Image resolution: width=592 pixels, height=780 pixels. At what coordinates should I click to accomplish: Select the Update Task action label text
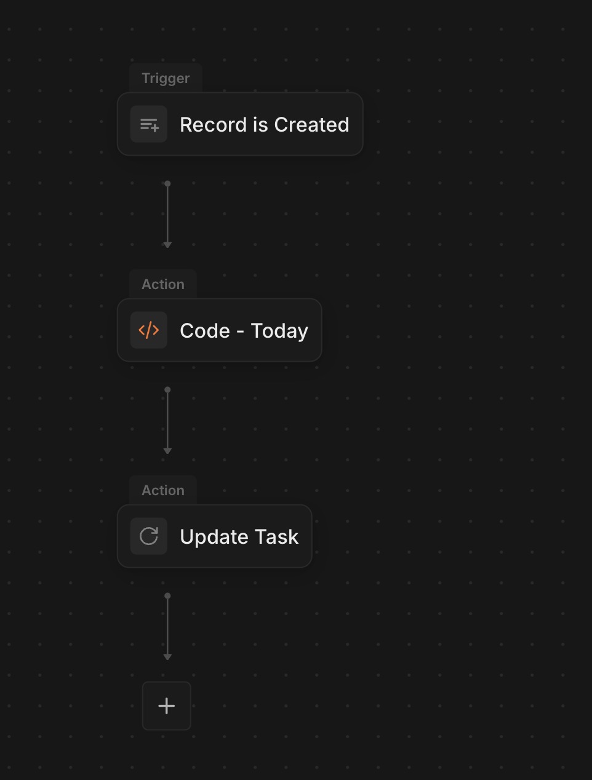[x=239, y=536]
